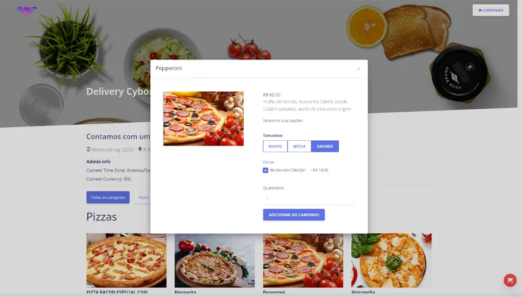The height and width of the screenshot is (297, 522).
Task: Select the GRANDE size option
Action: tap(325, 146)
